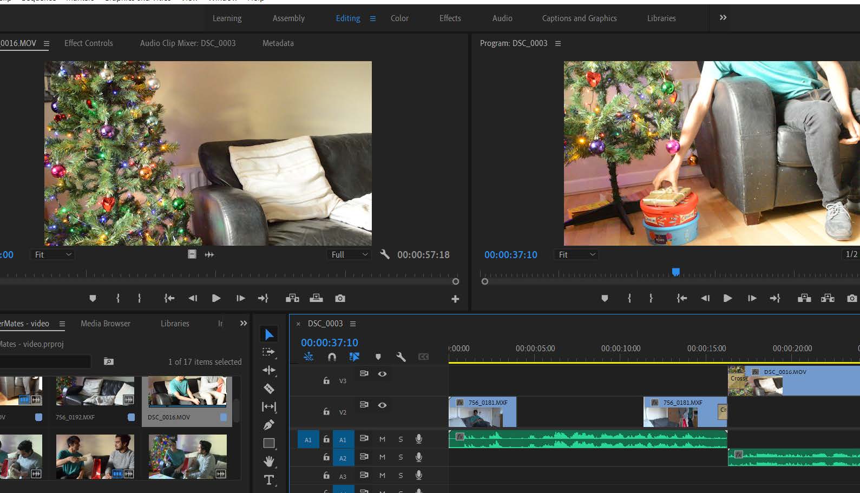
Task: Open Source monitor Full resolution dropdown
Action: [350, 254]
